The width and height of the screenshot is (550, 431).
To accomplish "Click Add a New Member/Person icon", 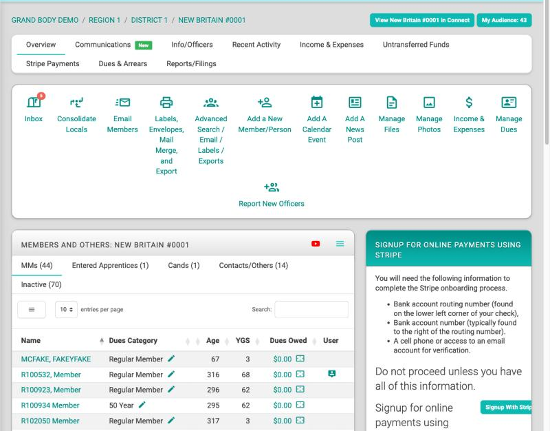I will (x=265, y=102).
